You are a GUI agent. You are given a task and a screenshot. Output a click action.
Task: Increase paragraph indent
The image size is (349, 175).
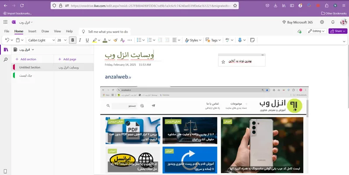[x=168, y=40]
